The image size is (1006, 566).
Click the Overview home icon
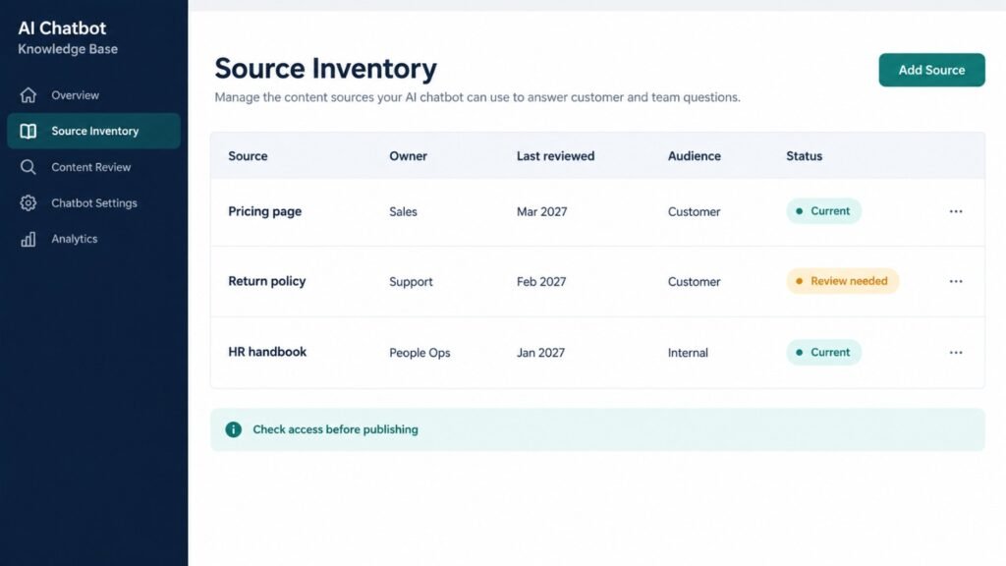pyautogui.click(x=28, y=95)
